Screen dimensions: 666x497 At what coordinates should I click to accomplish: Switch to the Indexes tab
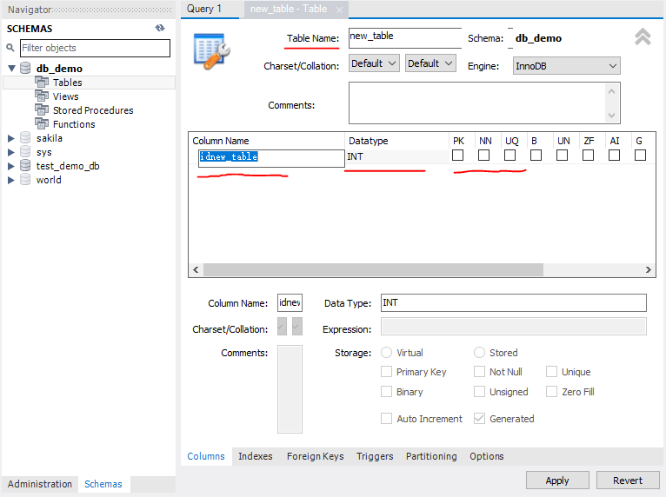point(256,456)
